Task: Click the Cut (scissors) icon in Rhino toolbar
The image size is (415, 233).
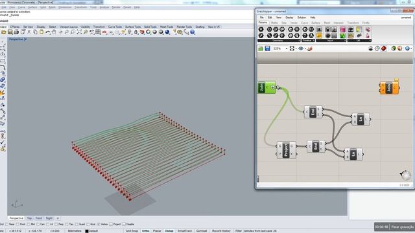Action: pyautogui.click(x=29, y=32)
